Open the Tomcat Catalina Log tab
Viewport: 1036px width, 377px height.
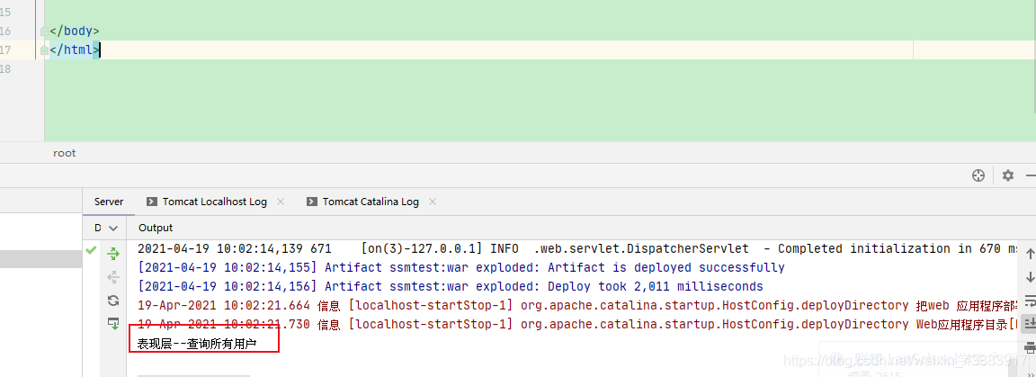click(x=371, y=202)
